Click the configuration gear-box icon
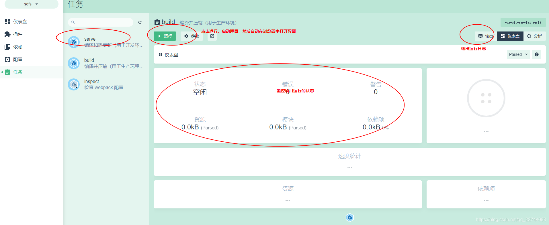The width and height of the screenshot is (549, 225). pyautogui.click(x=7, y=60)
